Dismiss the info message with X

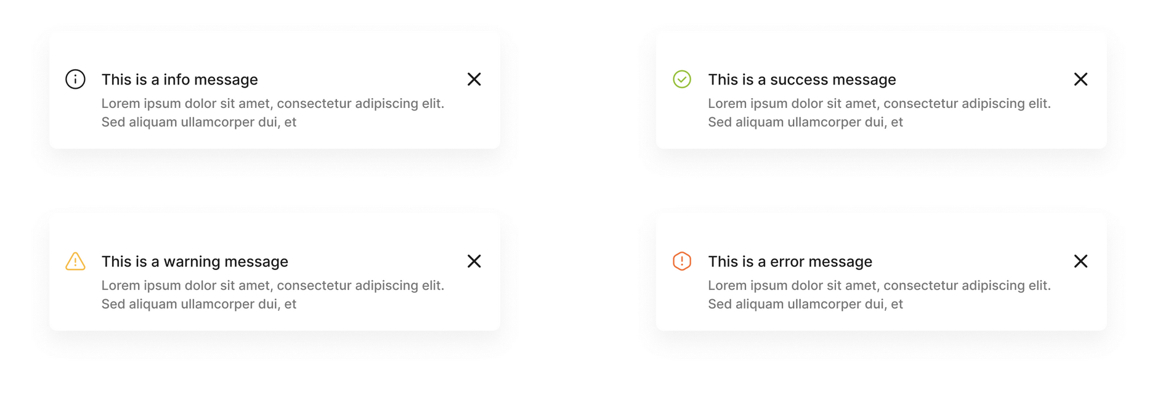click(474, 80)
